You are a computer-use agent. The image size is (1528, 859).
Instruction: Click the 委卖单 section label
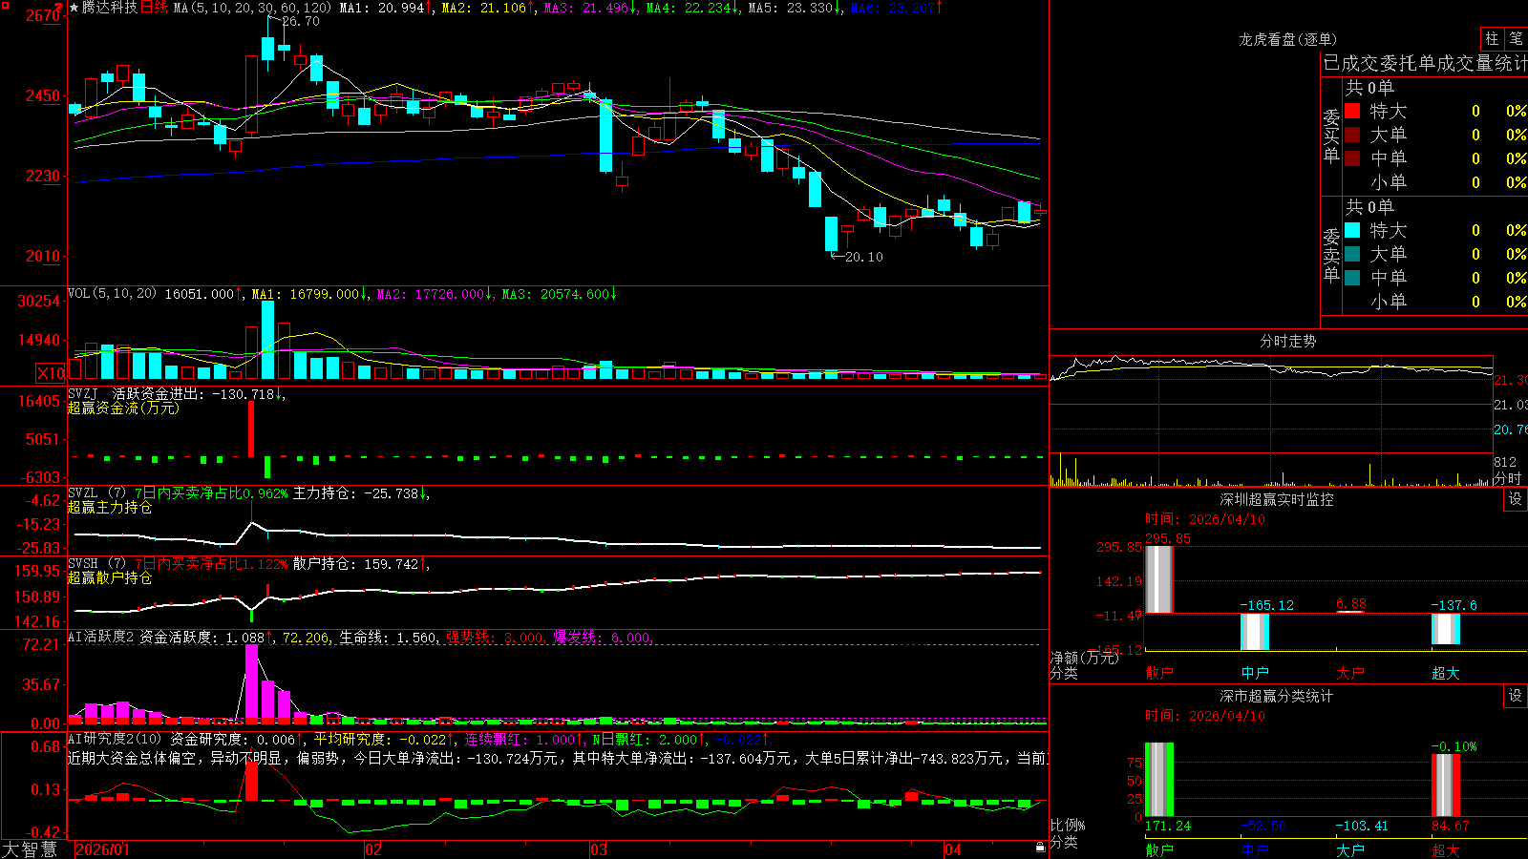(x=1331, y=256)
